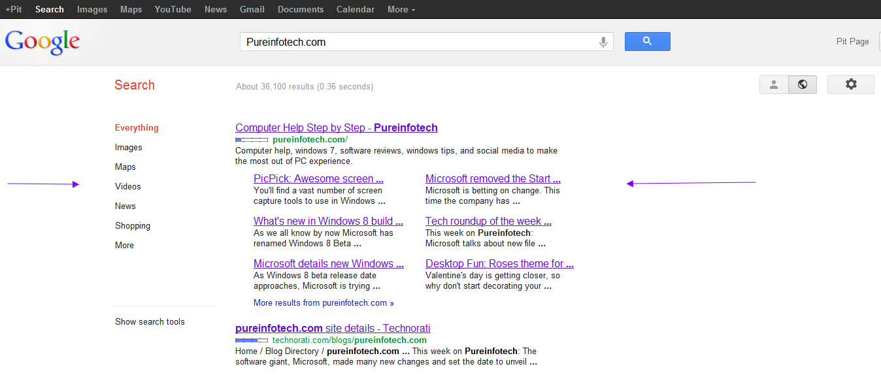Image resolution: width=881 pixels, height=375 pixels.
Task: Expand the More dropdown in top bar
Action: tap(401, 9)
